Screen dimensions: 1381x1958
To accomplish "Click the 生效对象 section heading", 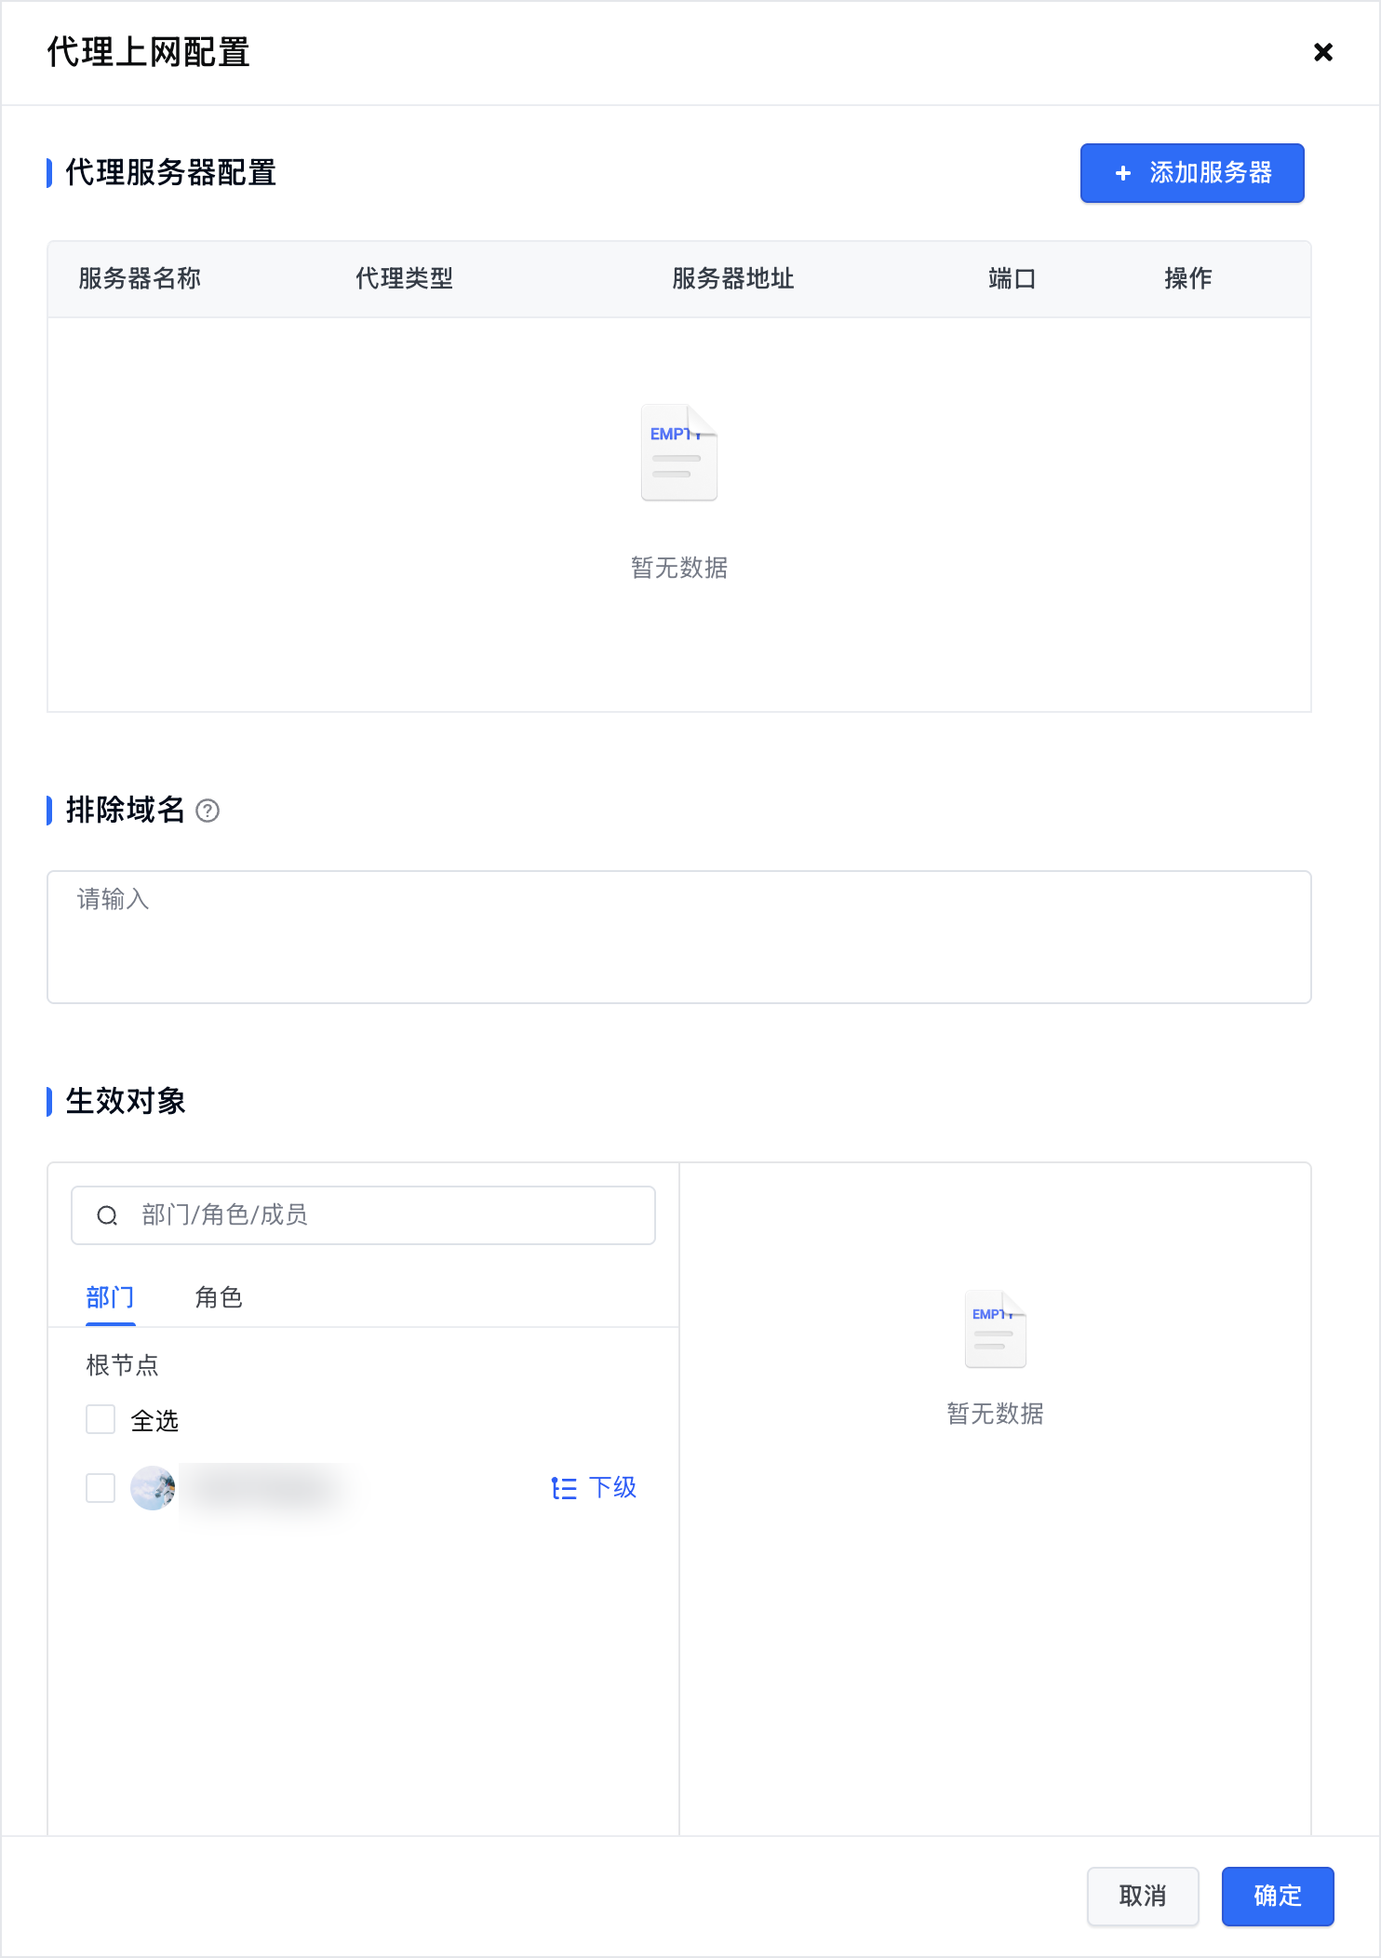I will [126, 1101].
